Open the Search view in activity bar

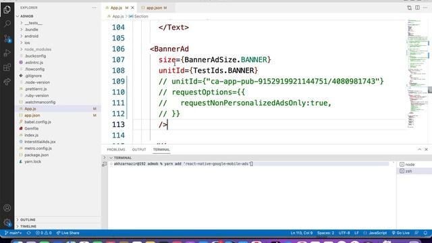(x=7, y=24)
